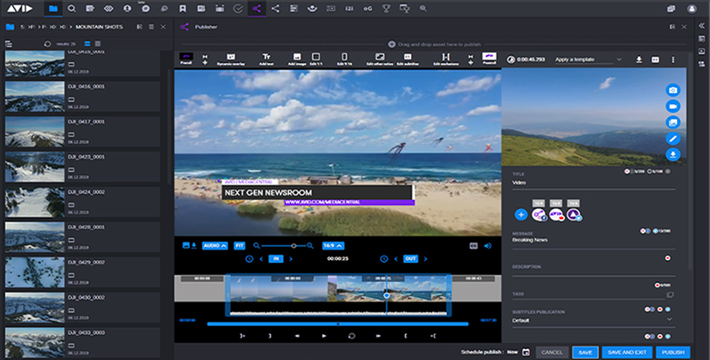Adjust the timeline zoom slider handle
710x360 pixels.
(294, 246)
